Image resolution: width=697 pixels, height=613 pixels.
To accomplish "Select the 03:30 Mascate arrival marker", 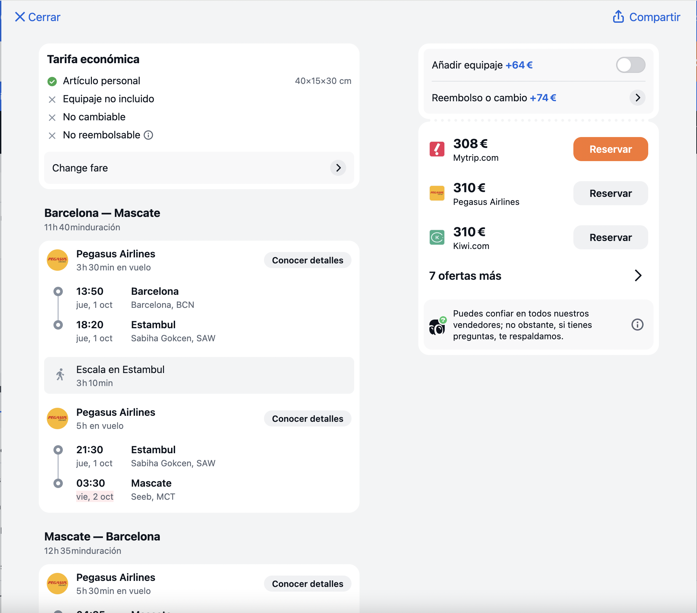I will (58, 483).
